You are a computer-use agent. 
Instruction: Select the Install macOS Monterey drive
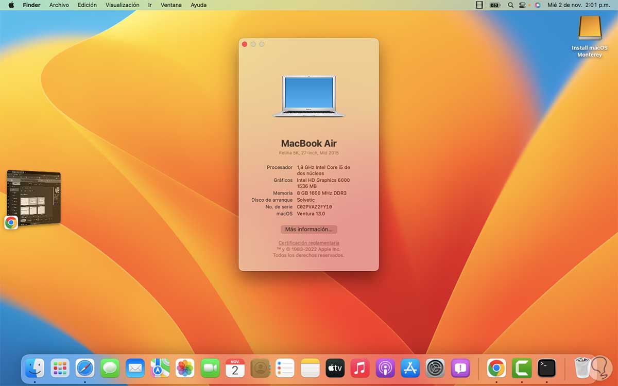tap(590, 28)
